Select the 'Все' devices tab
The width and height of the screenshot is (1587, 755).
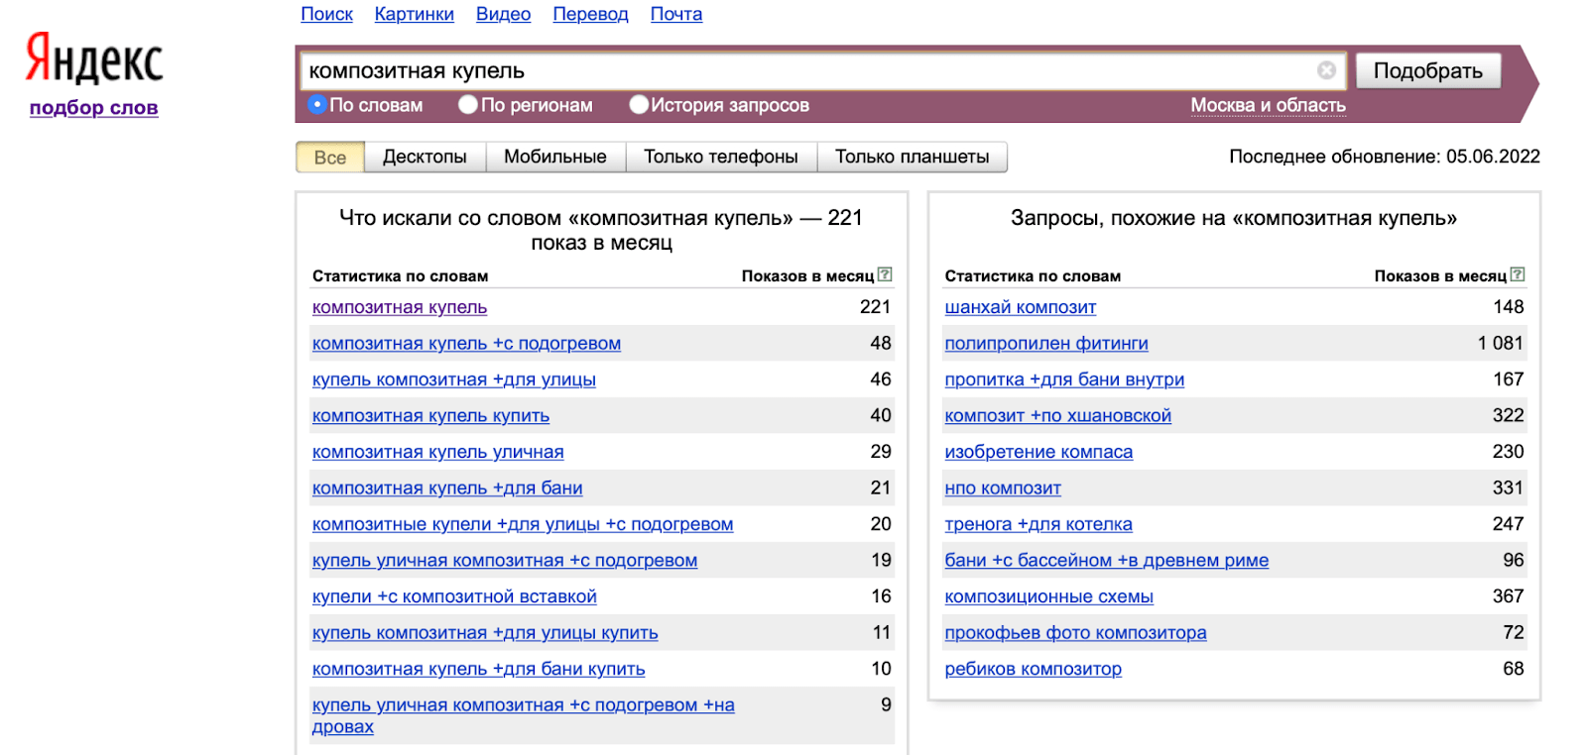[x=330, y=158]
